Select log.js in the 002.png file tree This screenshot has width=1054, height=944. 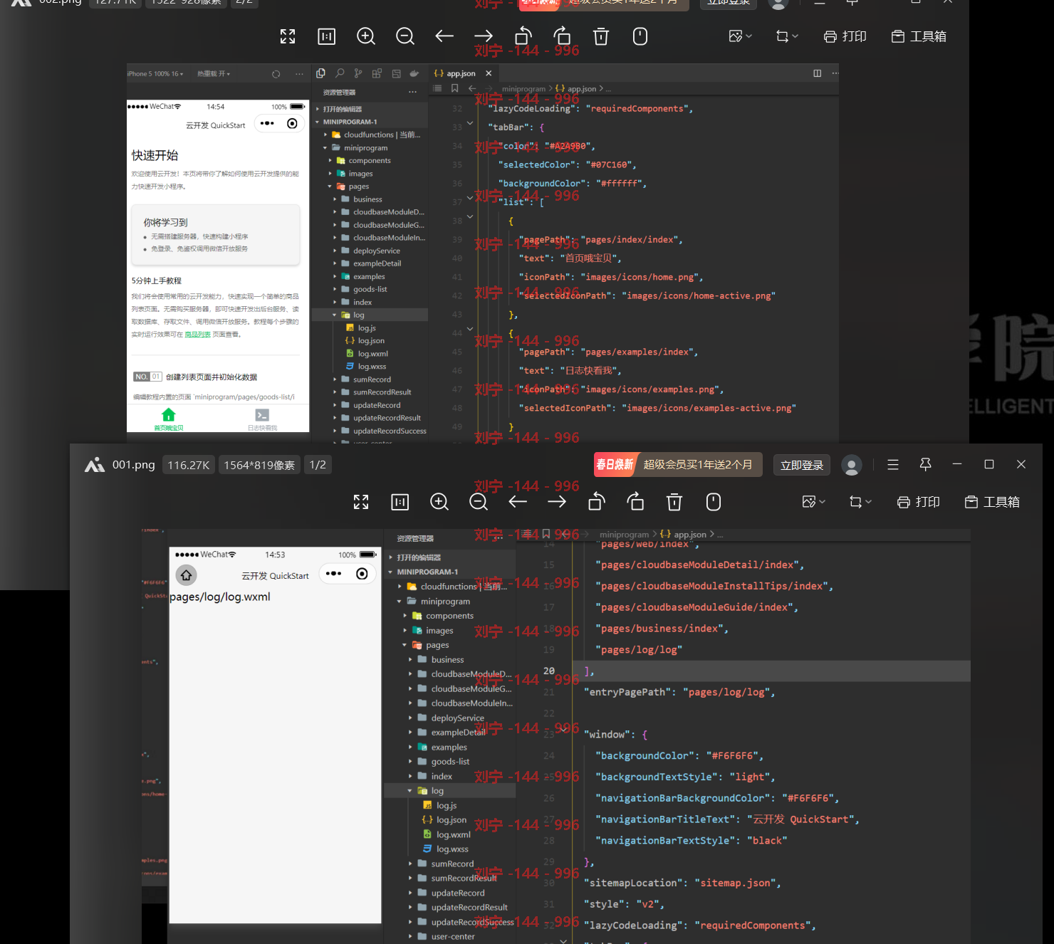(x=362, y=328)
